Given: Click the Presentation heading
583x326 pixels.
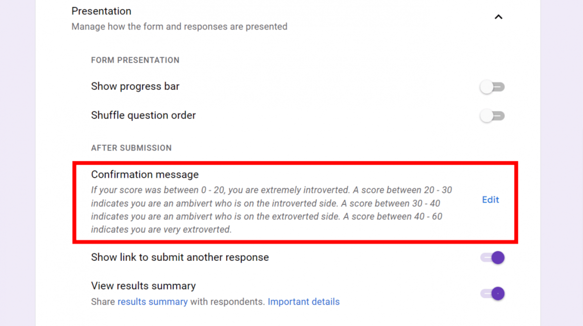Looking at the screenshot, I should coord(101,11).
